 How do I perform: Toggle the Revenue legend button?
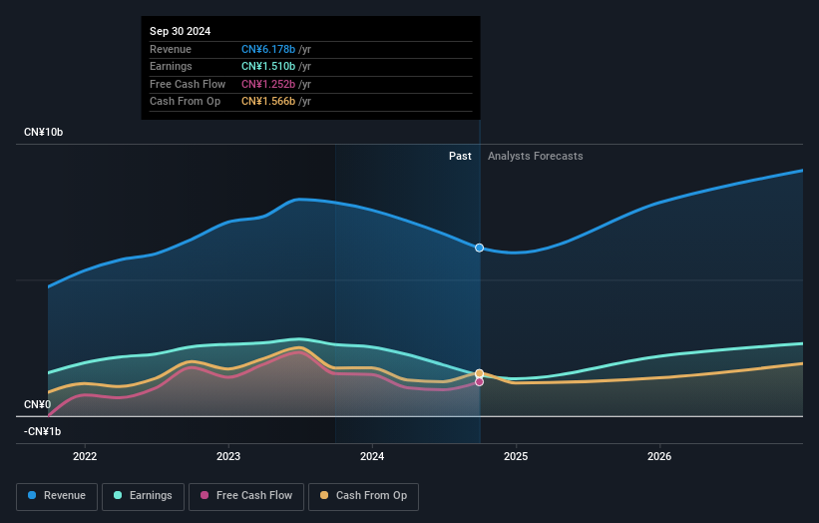pos(57,496)
